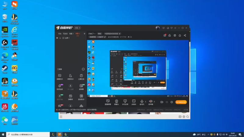Switch to 场景 2 tab

[78, 34]
